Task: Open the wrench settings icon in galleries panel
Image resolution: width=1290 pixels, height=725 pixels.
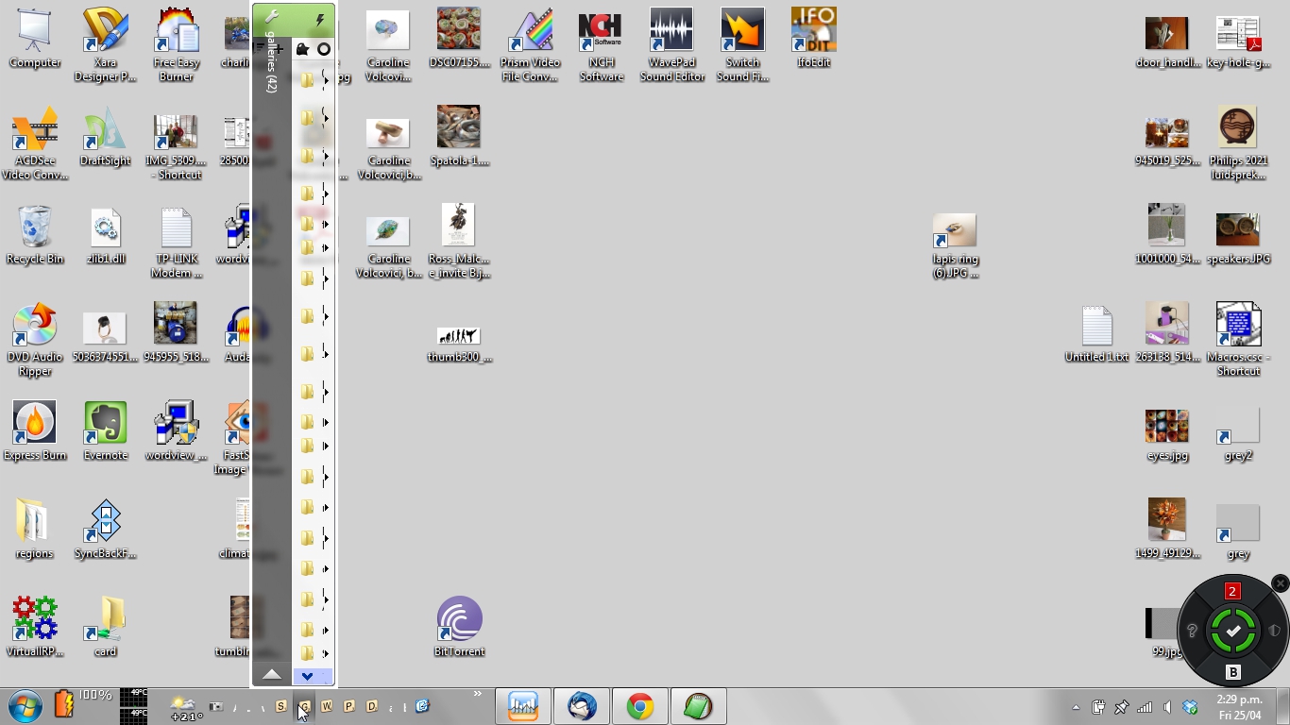Action: [272, 18]
